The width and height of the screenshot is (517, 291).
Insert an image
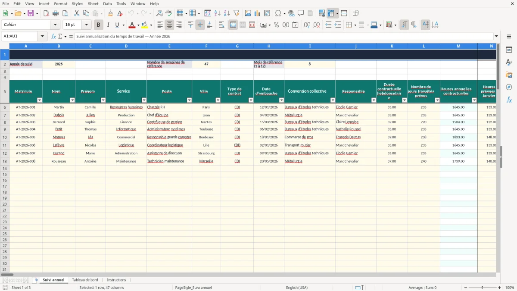[248, 13]
